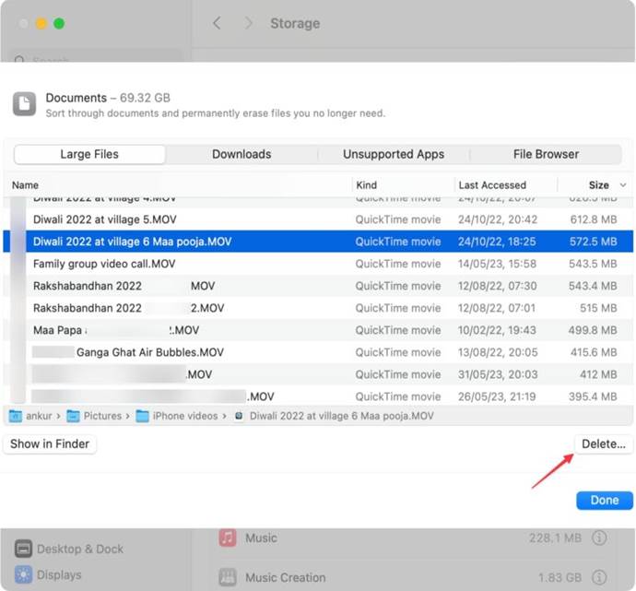636x591 pixels.
Task: Sort files by Name column header
Action: coord(26,185)
